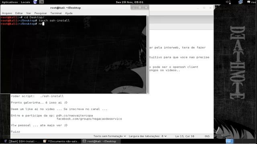The image size is (257, 144).
Task: Maximize the gedit window behind terminal
Action: pyautogui.click(x=204, y=8)
